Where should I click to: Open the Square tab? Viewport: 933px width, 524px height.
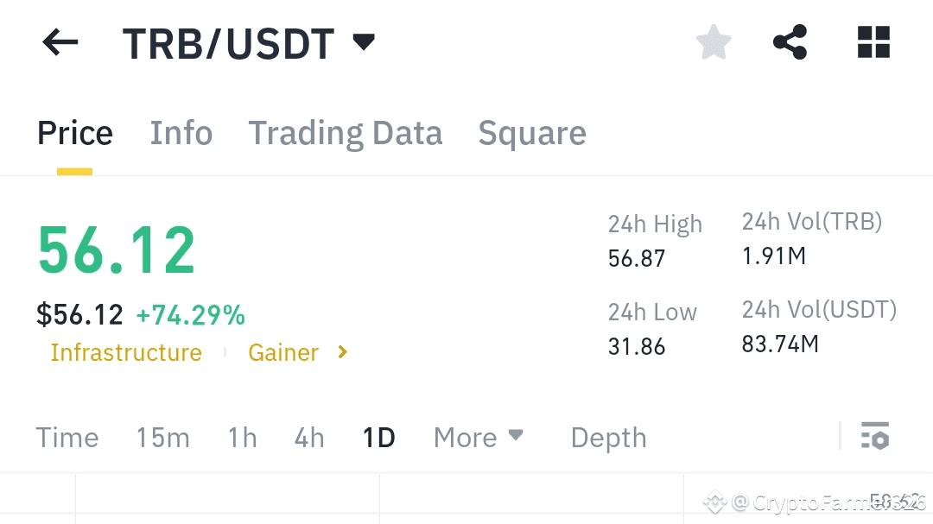532,134
